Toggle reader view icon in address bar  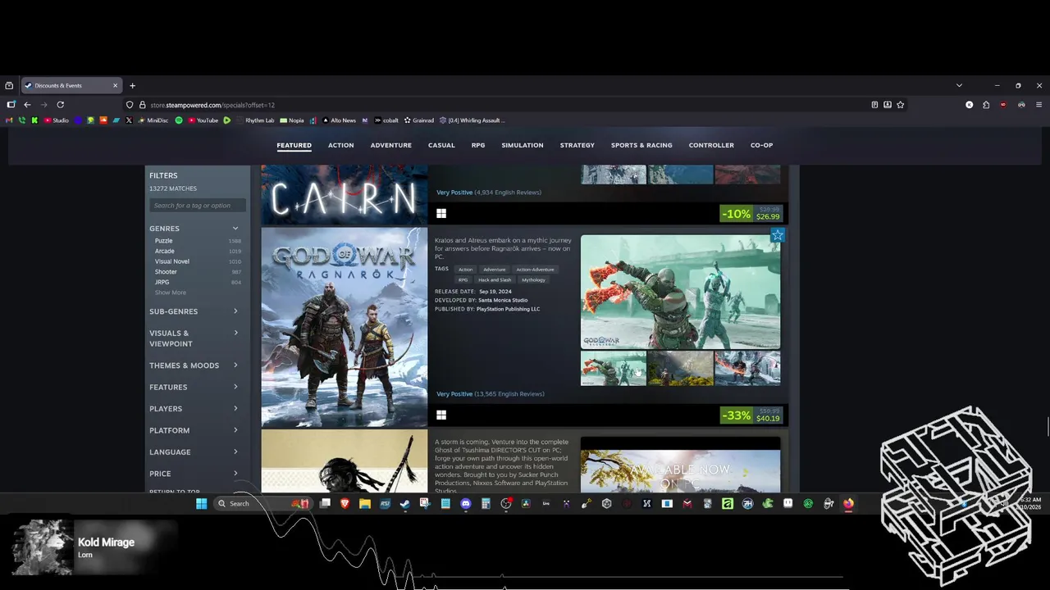[x=874, y=105]
